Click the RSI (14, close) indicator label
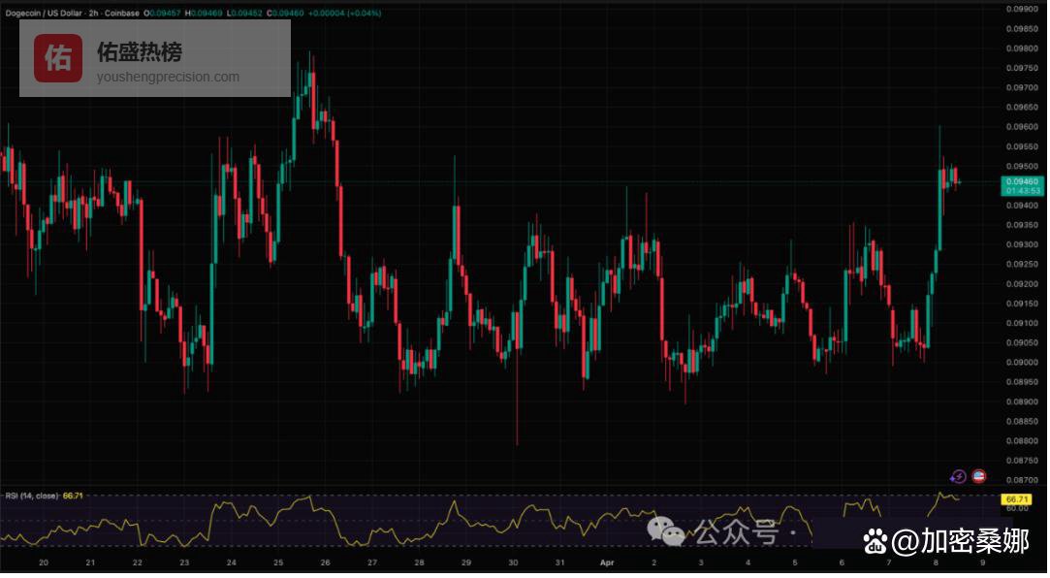Screen dimensions: 1050x578 [x=32, y=496]
